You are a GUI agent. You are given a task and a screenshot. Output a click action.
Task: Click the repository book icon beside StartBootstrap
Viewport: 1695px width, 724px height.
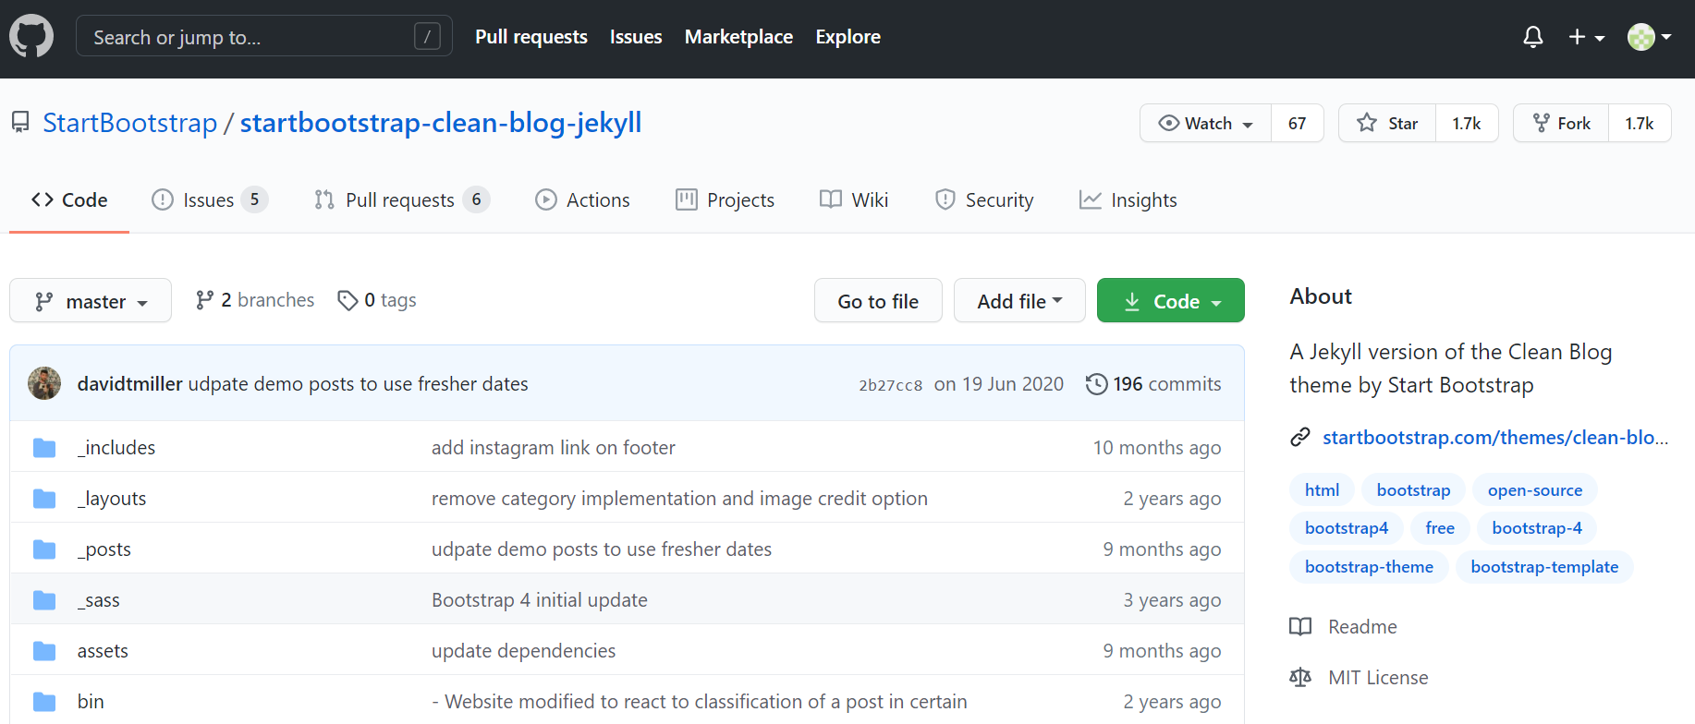20,122
